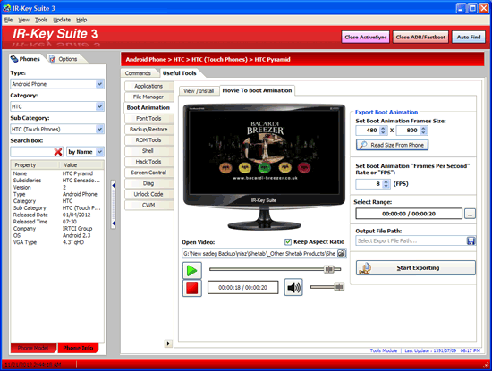This screenshot has width=492, height=371.
Task: Open the Font Tools section
Action: (x=148, y=119)
